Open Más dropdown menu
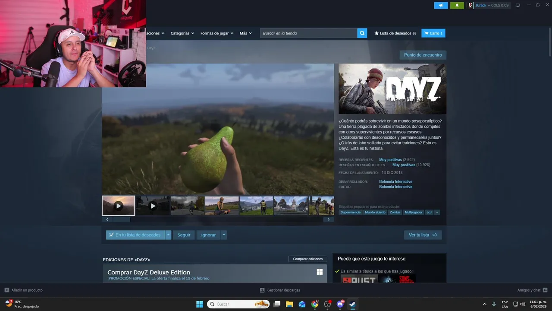552x311 pixels. [x=246, y=33]
